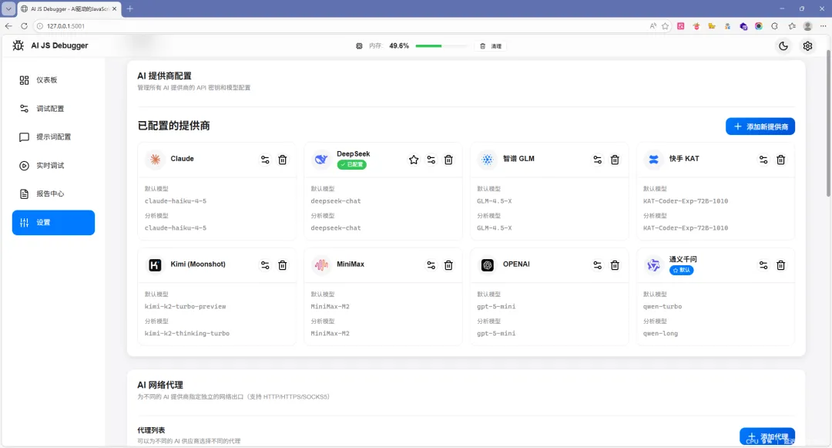Click the AI JS Debugger bug logo
The height and width of the screenshot is (448, 832).
(x=18, y=45)
